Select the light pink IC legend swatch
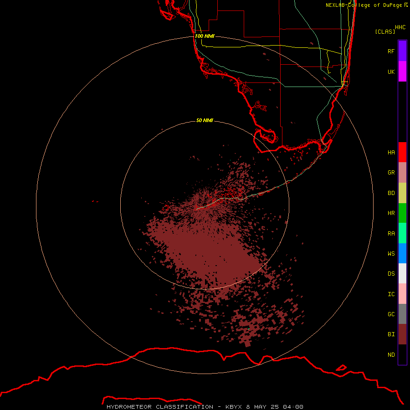 coord(402,294)
